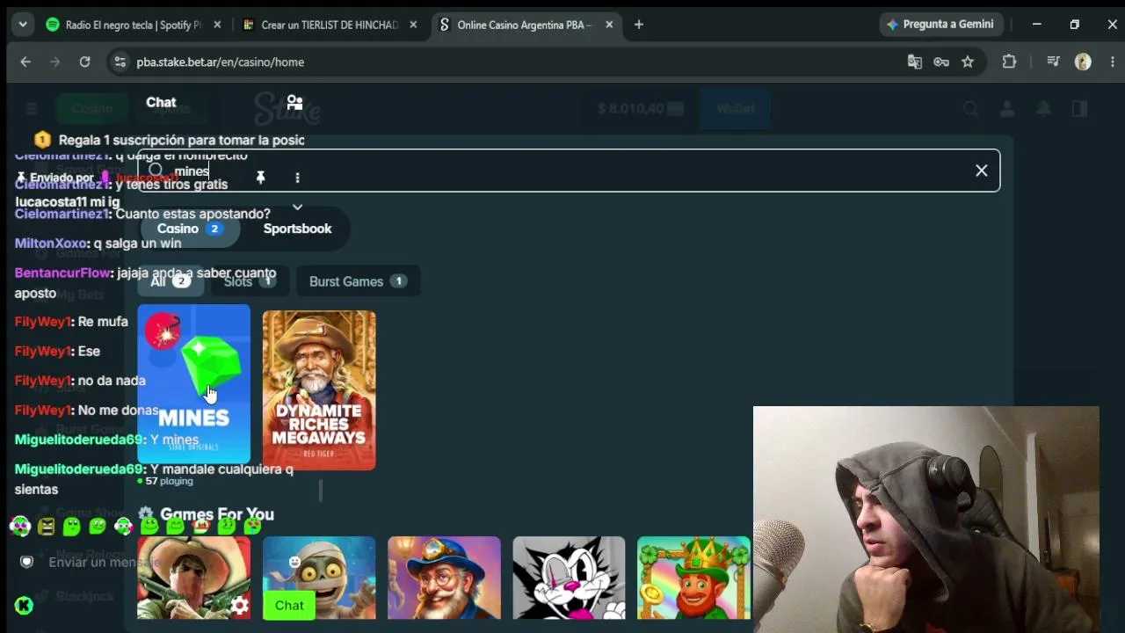The height and width of the screenshot is (633, 1125).
Task: Open the tab search chevron in Chrome
Action: point(23,25)
